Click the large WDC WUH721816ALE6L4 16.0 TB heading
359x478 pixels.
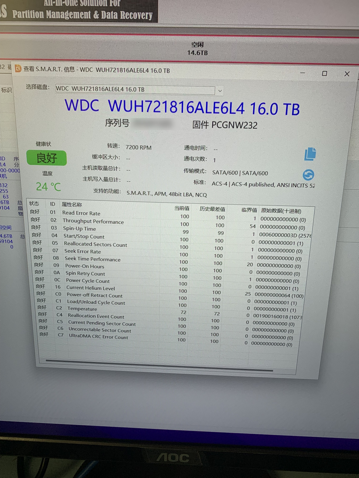pyautogui.click(x=182, y=107)
